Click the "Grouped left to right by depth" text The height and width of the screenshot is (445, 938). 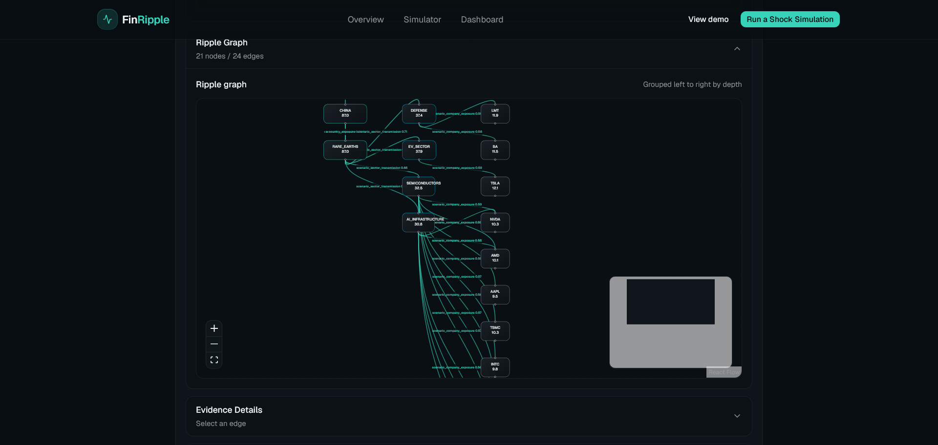(692, 84)
